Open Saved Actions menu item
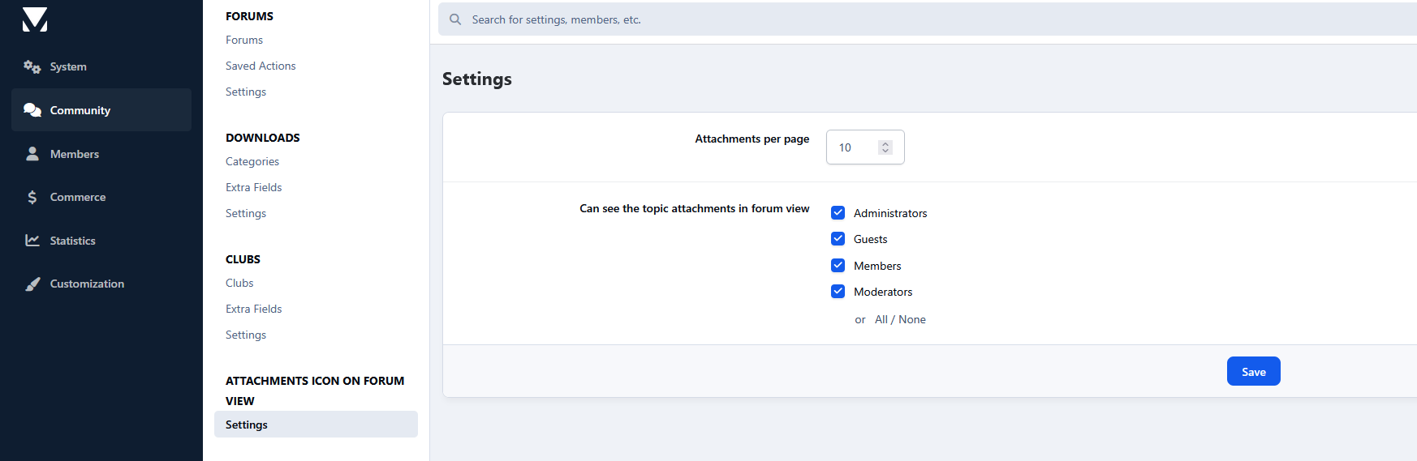This screenshot has height=461, width=1417. [261, 66]
